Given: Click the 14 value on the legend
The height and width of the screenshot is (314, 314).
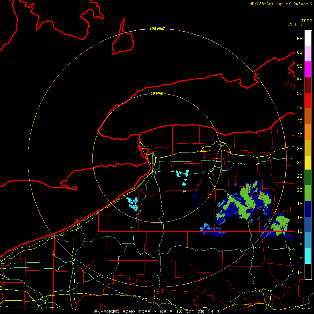Looking at the screenshot, I should 300,217.
